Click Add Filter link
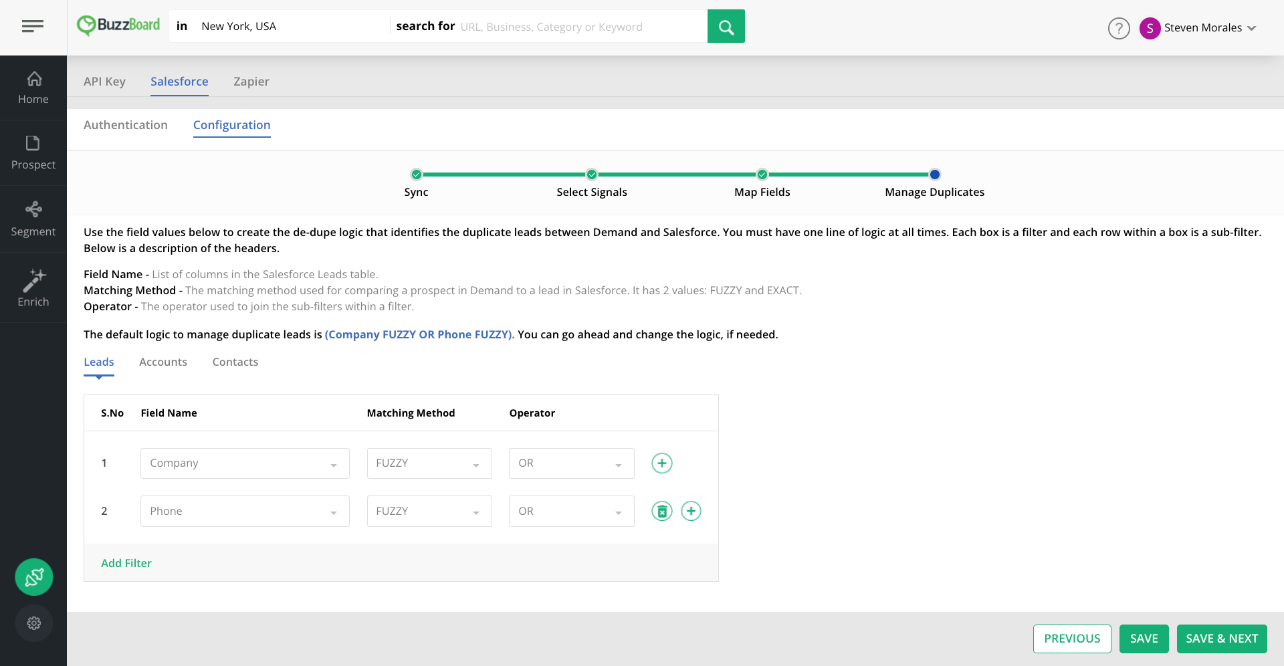The height and width of the screenshot is (666, 1284). click(126, 563)
